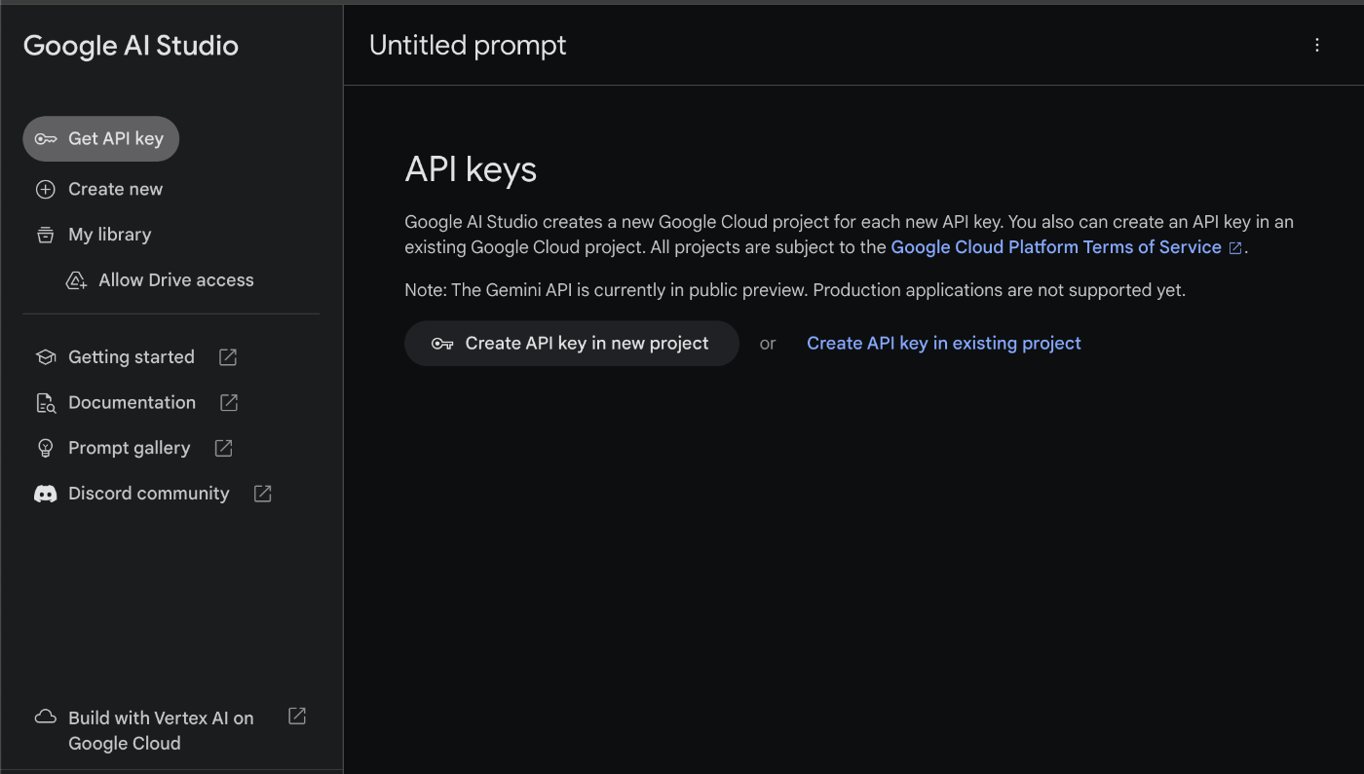Open the three-dot more options menu
Screen dimensions: 1364x774
(1317, 45)
